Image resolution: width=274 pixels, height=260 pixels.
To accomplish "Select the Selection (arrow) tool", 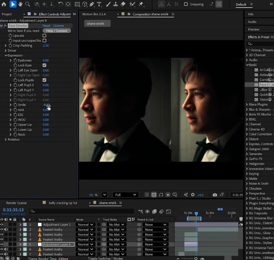I will [x=13, y=4].
